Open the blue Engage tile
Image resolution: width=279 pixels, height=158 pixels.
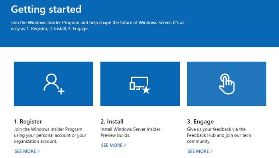(x=226, y=84)
